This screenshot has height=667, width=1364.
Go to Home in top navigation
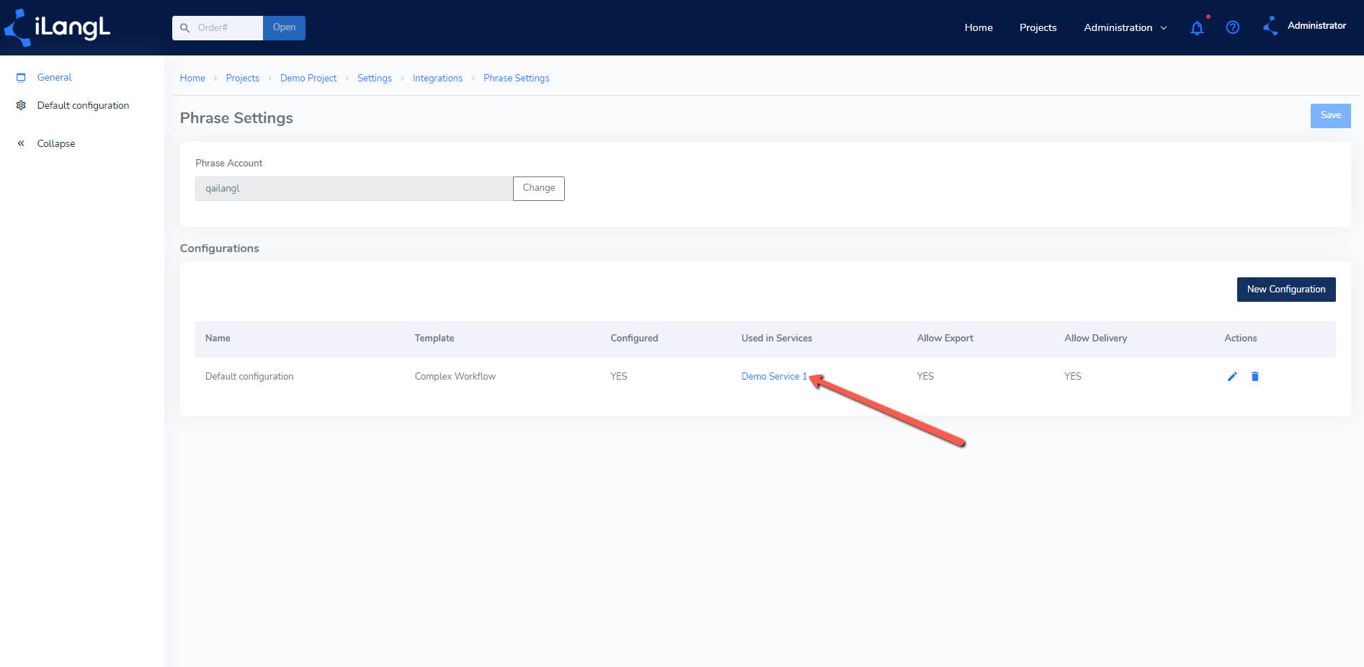pos(979,28)
